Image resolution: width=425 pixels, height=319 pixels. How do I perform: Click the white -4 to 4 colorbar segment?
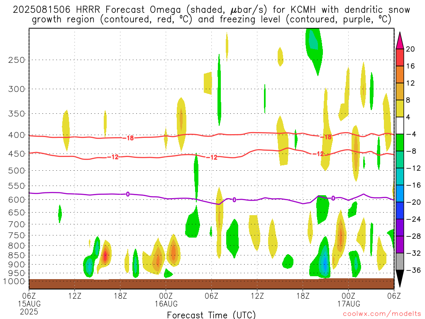pyautogui.click(x=400, y=125)
